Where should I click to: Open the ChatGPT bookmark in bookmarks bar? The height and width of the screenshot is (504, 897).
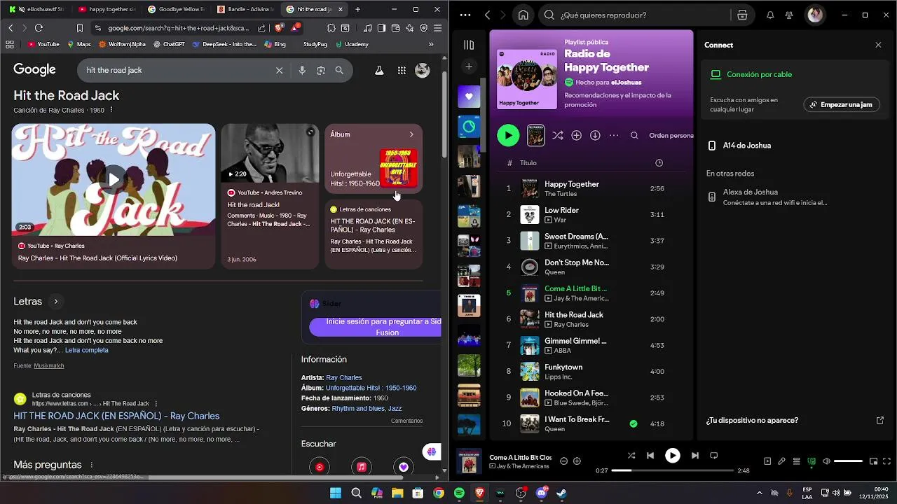169,44
